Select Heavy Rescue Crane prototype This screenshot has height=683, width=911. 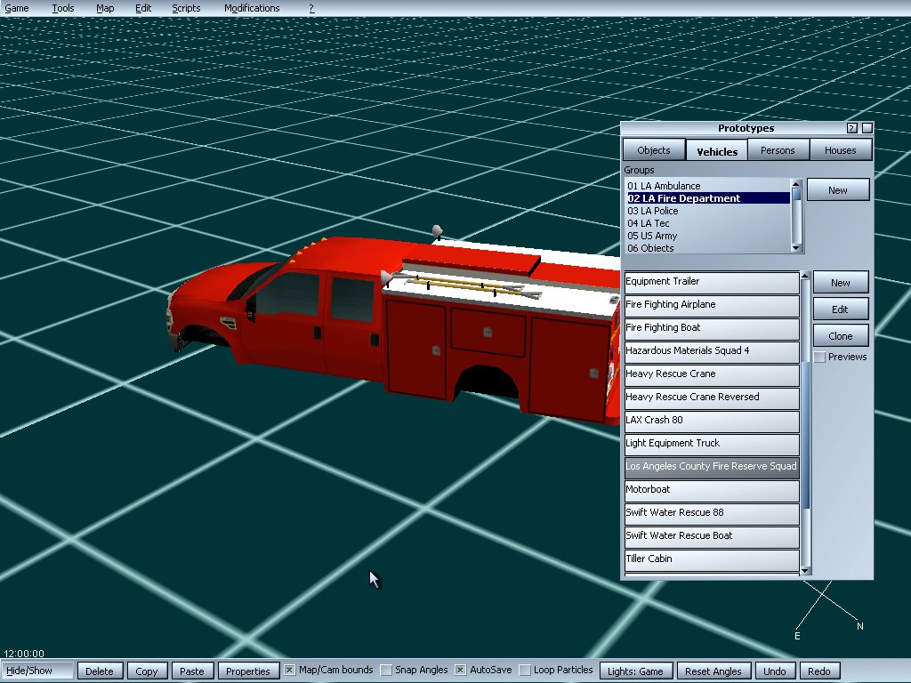(x=712, y=375)
